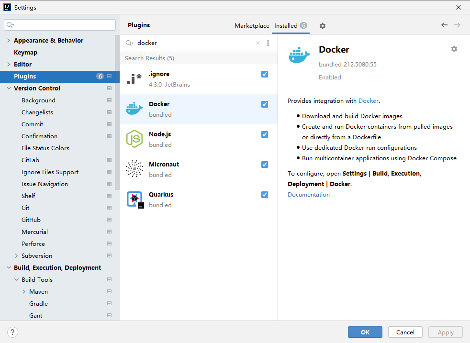470x343 pixels.
Task: Click the project-level icon beside Shelf
Action: [x=109, y=196]
